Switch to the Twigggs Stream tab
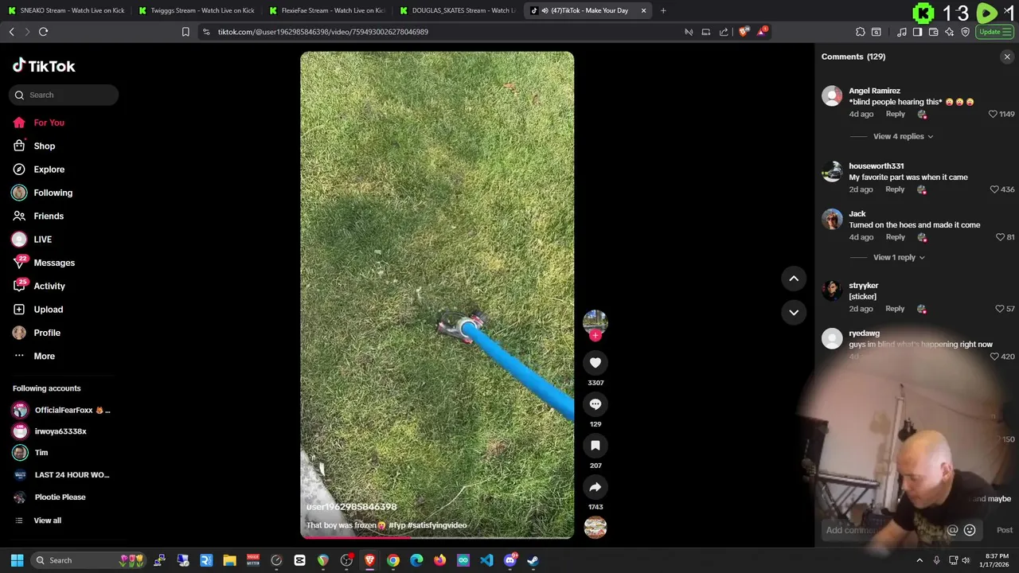Screen dimensions: 1019x573 coord(197,10)
